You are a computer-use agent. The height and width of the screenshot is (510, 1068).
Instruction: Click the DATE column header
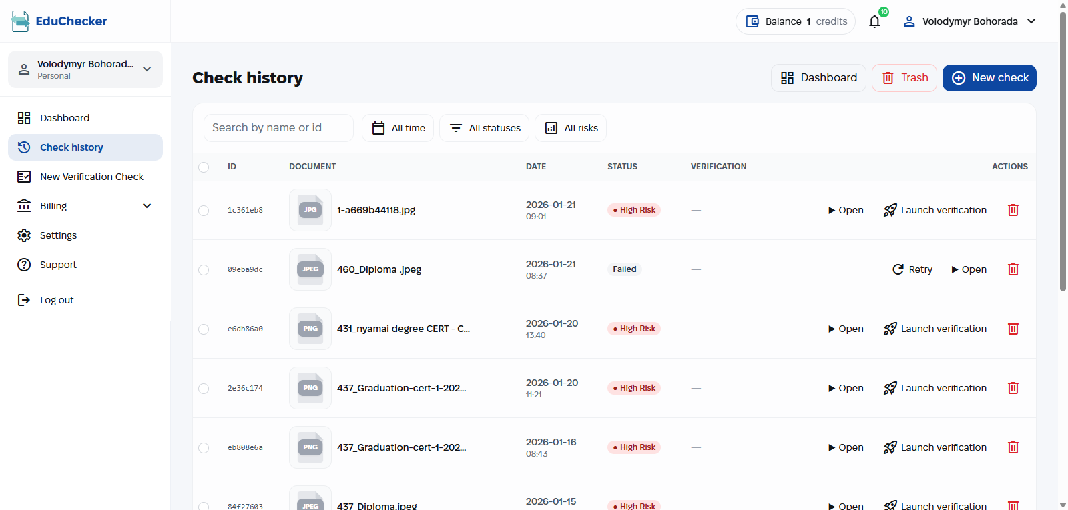pyautogui.click(x=536, y=167)
